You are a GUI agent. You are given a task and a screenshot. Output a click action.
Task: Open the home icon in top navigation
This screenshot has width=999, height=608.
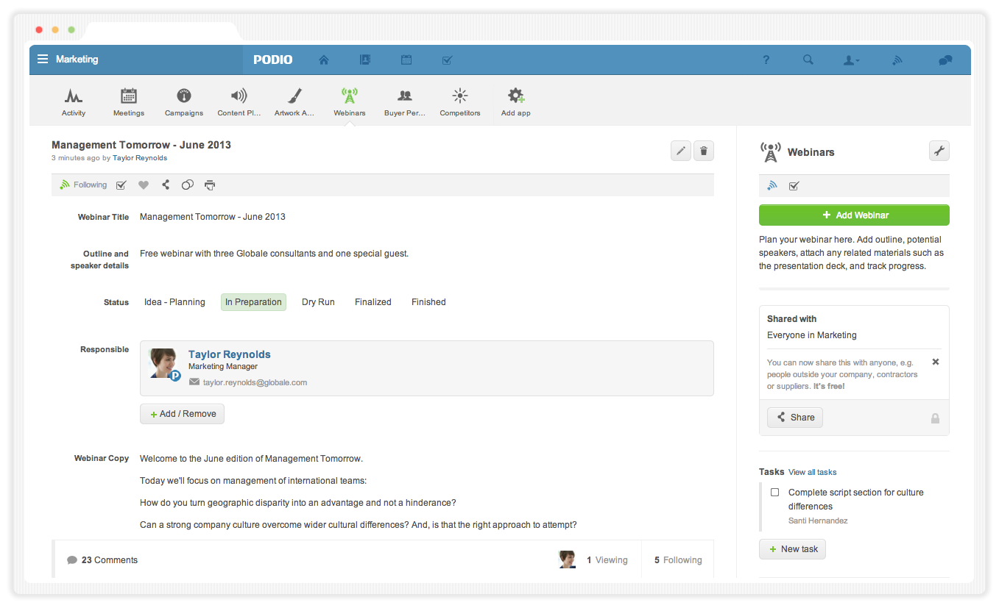pos(324,60)
